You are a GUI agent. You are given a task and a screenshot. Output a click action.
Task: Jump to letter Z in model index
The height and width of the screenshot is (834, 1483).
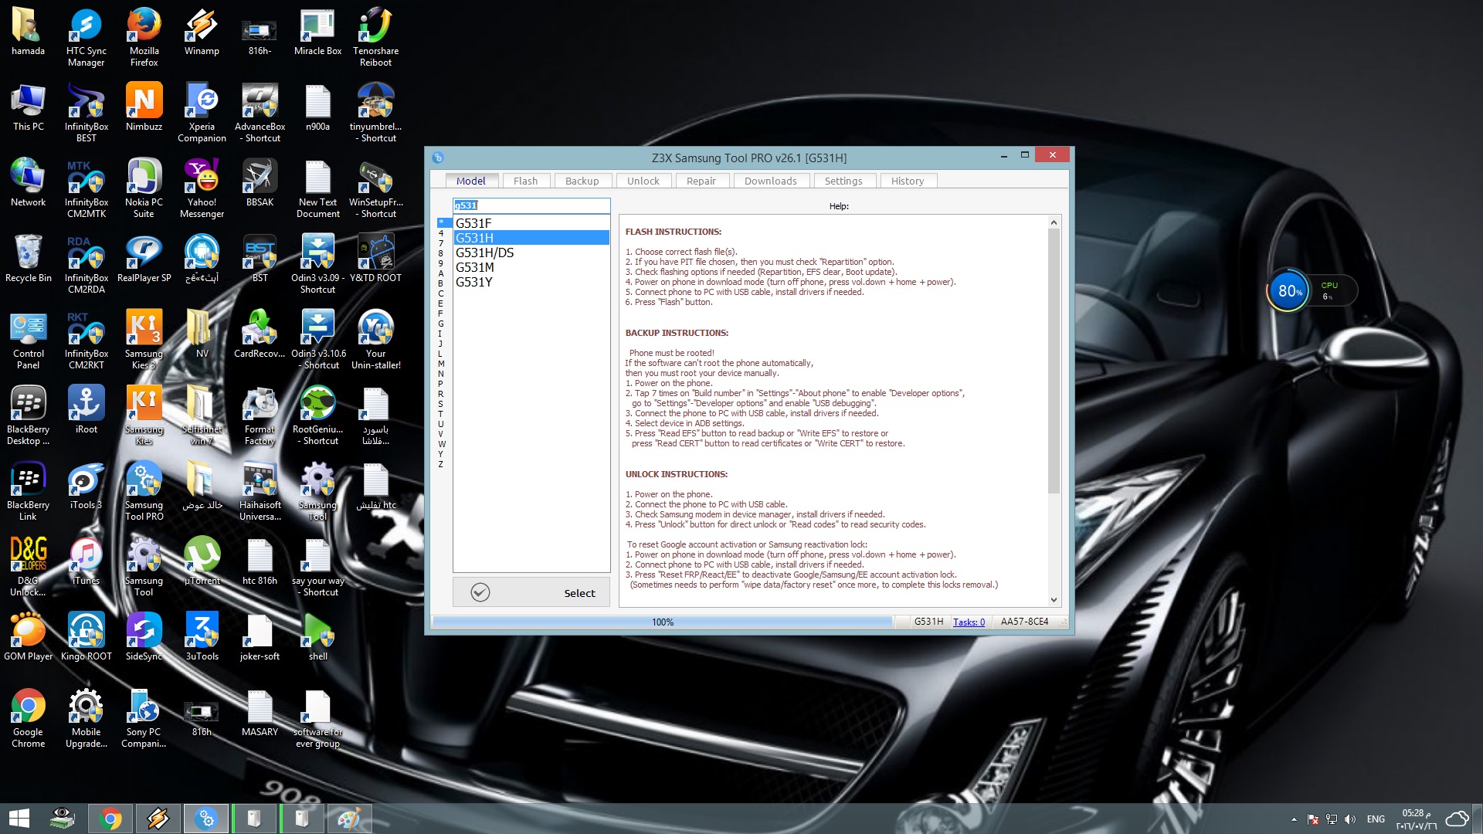point(441,464)
